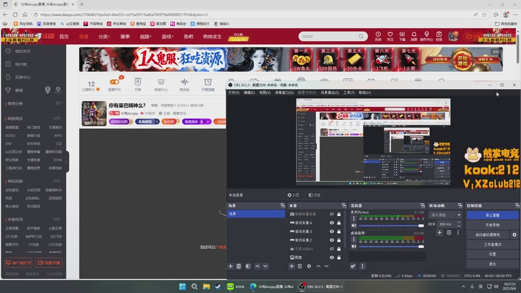Open Douyu 任务 tasks icon
The width and height of the screenshot is (521, 293).
(x=439, y=36)
